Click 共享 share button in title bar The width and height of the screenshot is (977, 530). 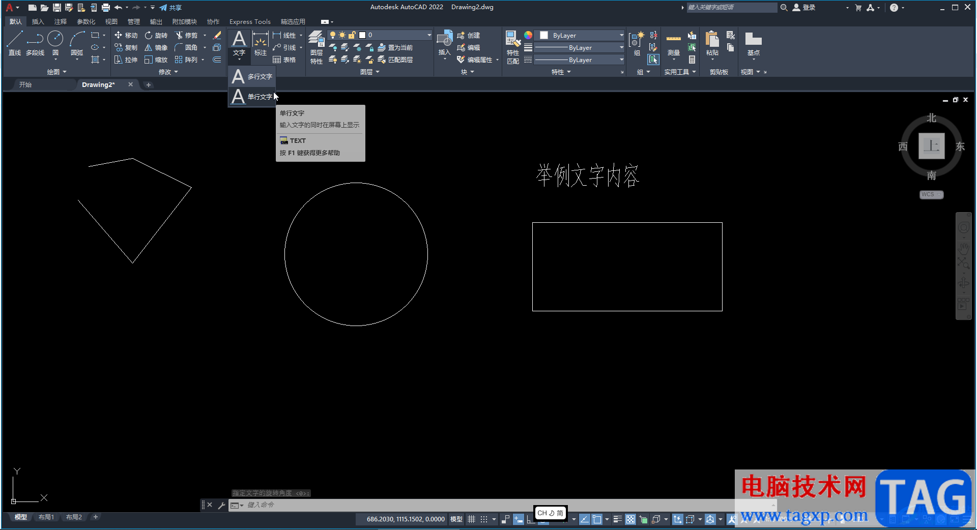(x=170, y=8)
